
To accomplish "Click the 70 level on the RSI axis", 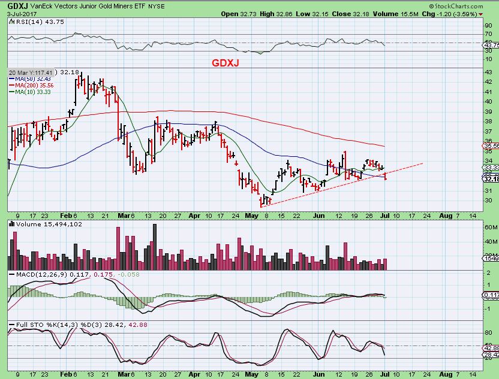I will 488,34.
